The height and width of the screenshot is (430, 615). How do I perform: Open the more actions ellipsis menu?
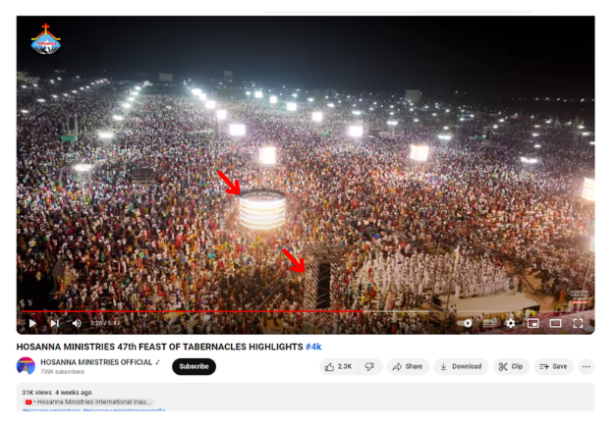[x=587, y=366]
